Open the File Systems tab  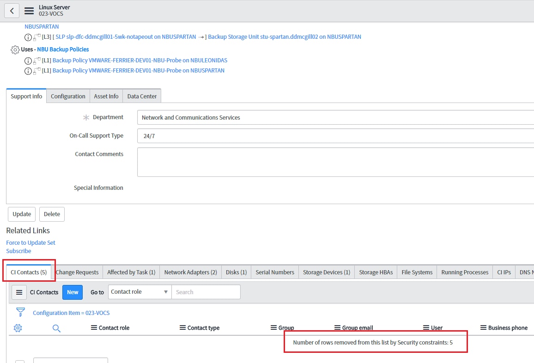[x=417, y=272]
